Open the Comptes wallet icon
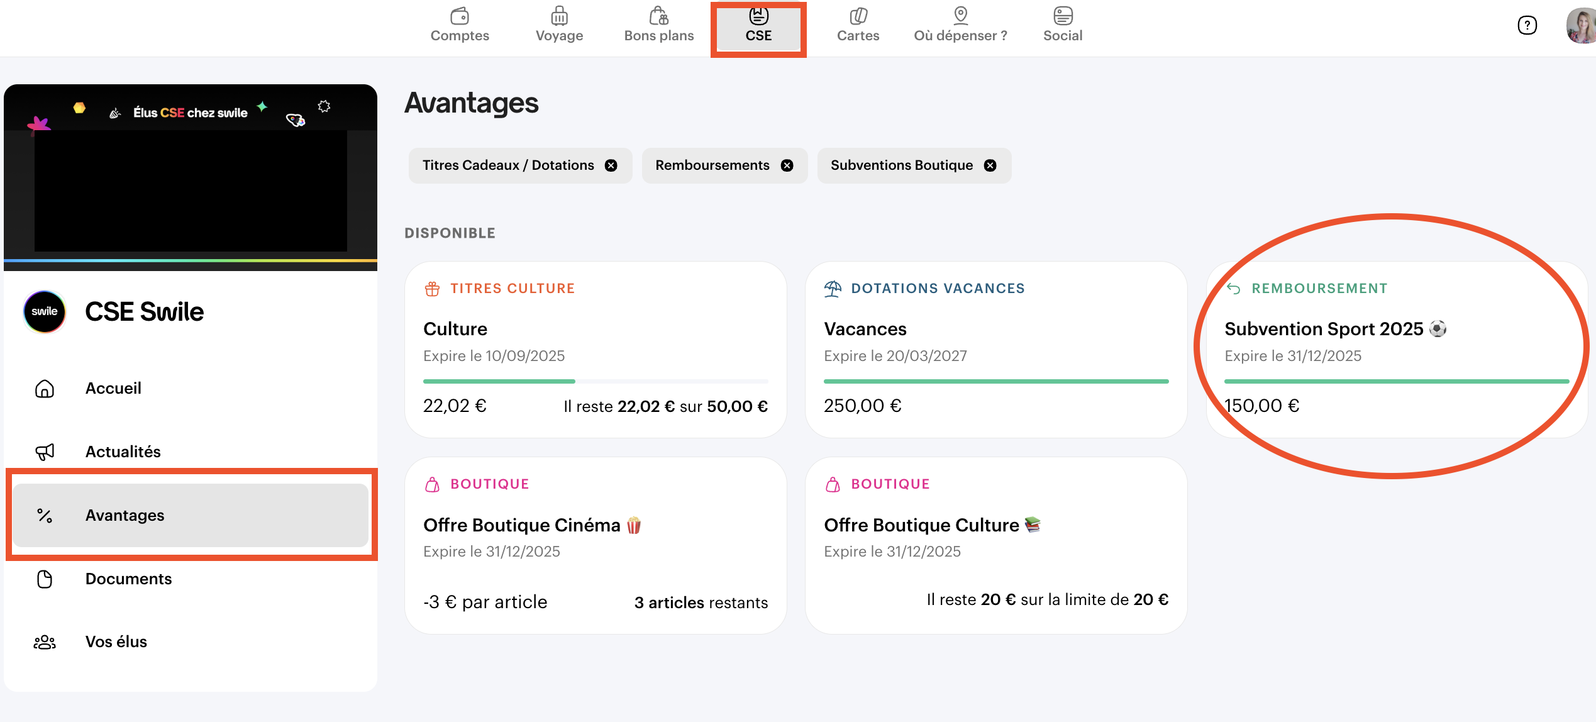 [x=460, y=16]
